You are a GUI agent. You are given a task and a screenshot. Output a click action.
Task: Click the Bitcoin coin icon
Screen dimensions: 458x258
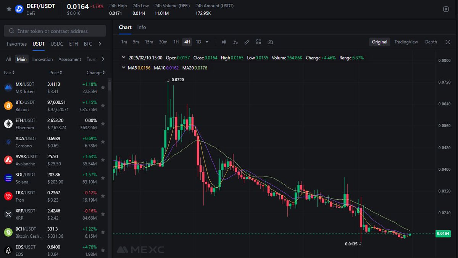8,106
